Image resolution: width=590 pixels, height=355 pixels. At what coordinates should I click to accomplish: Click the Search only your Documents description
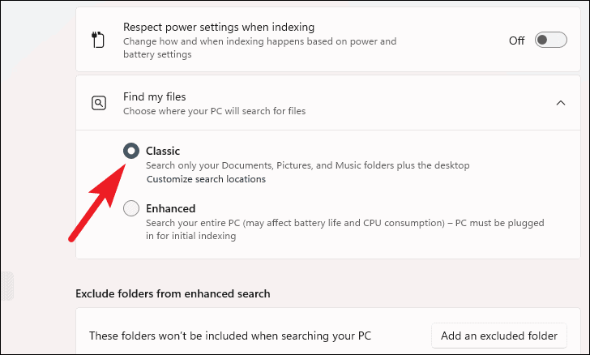(308, 165)
